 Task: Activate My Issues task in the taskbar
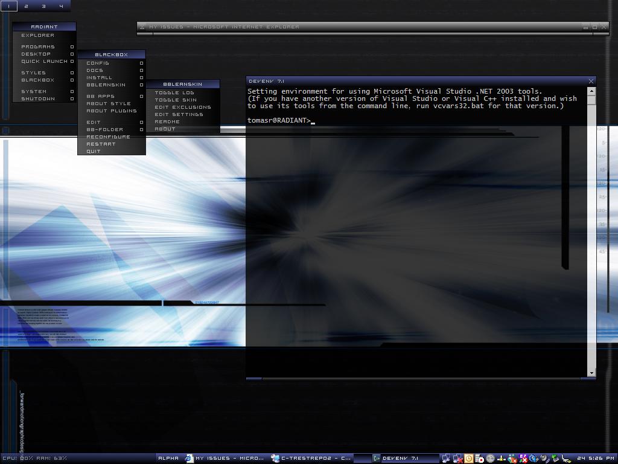[x=226, y=458]
